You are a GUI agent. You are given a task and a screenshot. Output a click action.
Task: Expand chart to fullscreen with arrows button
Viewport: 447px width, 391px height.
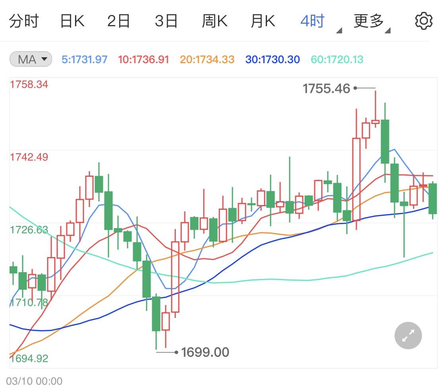[x=408, y=335]
